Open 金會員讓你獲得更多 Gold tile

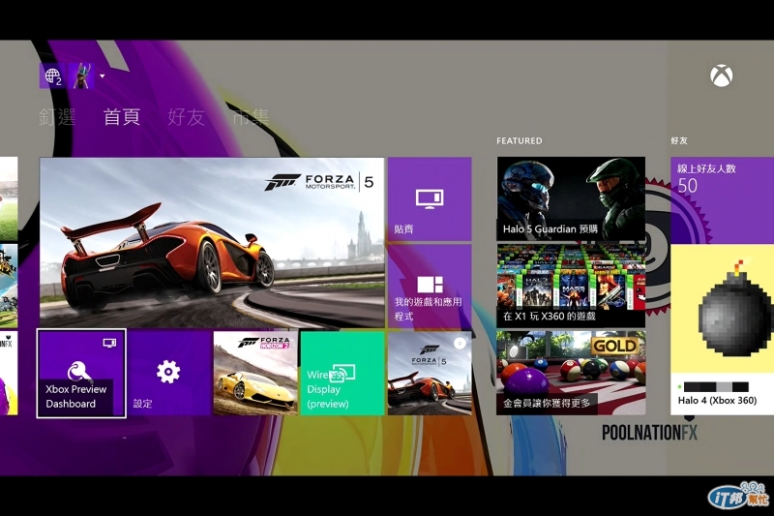click(x=571, y=374)
